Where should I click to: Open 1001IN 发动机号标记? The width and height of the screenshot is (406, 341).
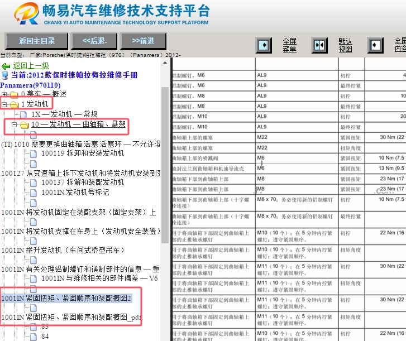coord(75,192)
